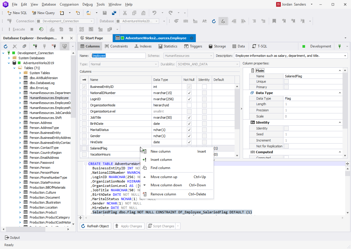Image resolution: width=351 pixels, height=249 pixels.
Task: Refresh the Database Explorer tree
Action: pos(5,46)
